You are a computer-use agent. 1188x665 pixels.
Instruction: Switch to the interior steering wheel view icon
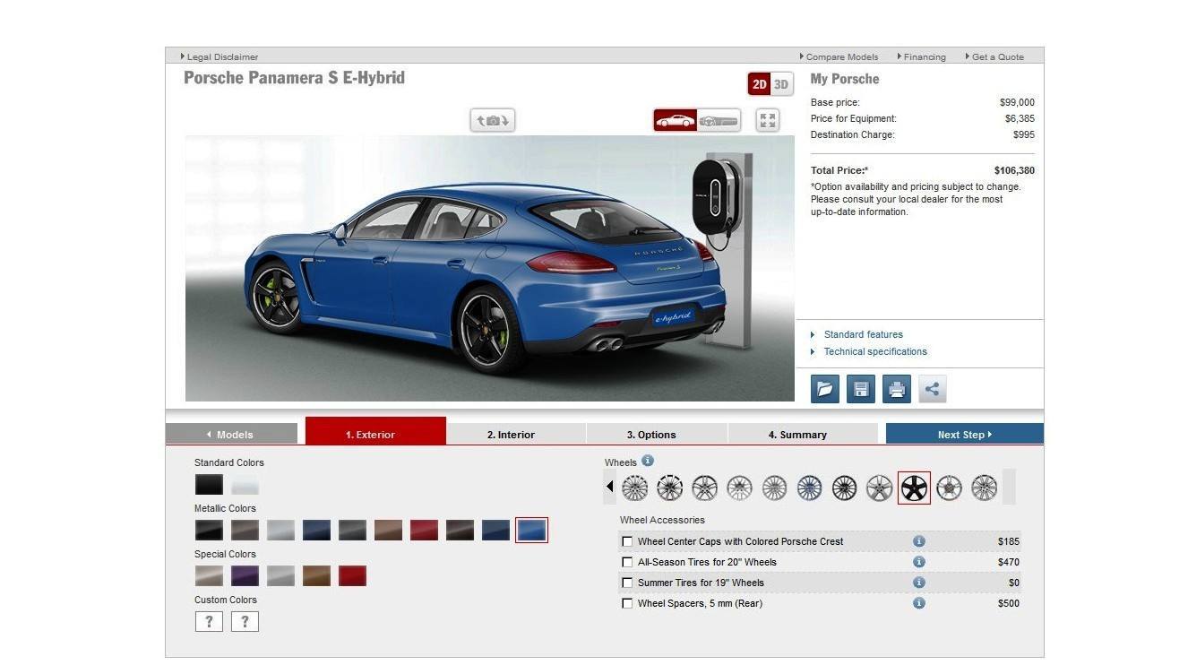tap(719, 120)
